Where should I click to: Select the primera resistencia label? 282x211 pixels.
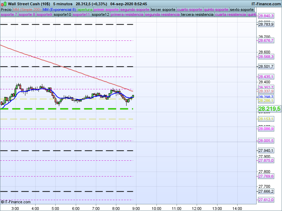click(x=127, y=15)
